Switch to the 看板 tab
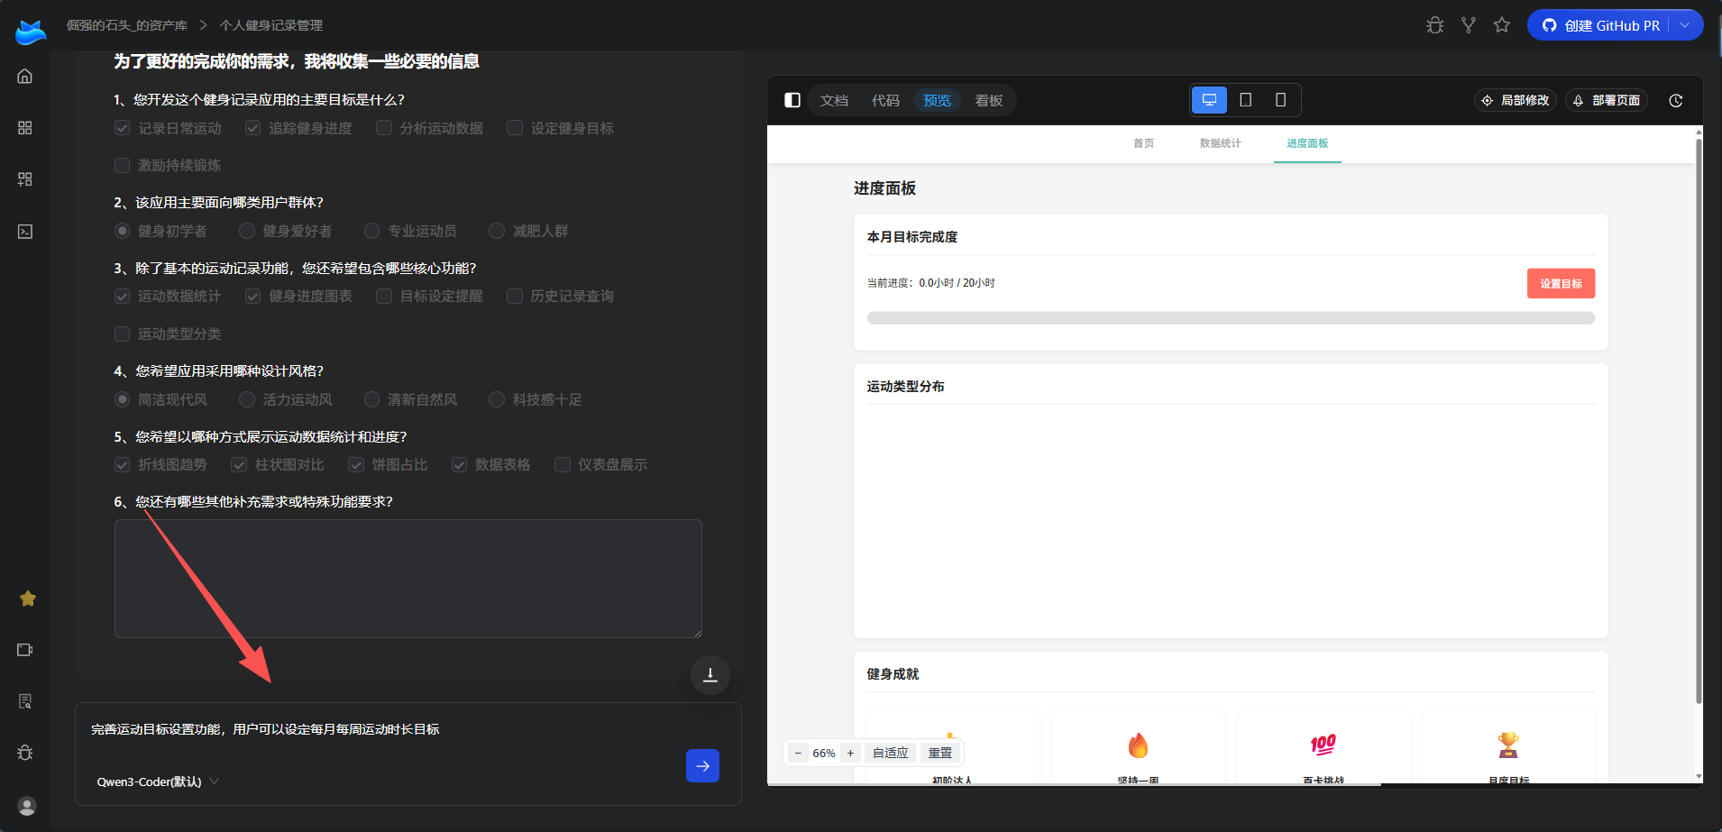 [989, 100]
